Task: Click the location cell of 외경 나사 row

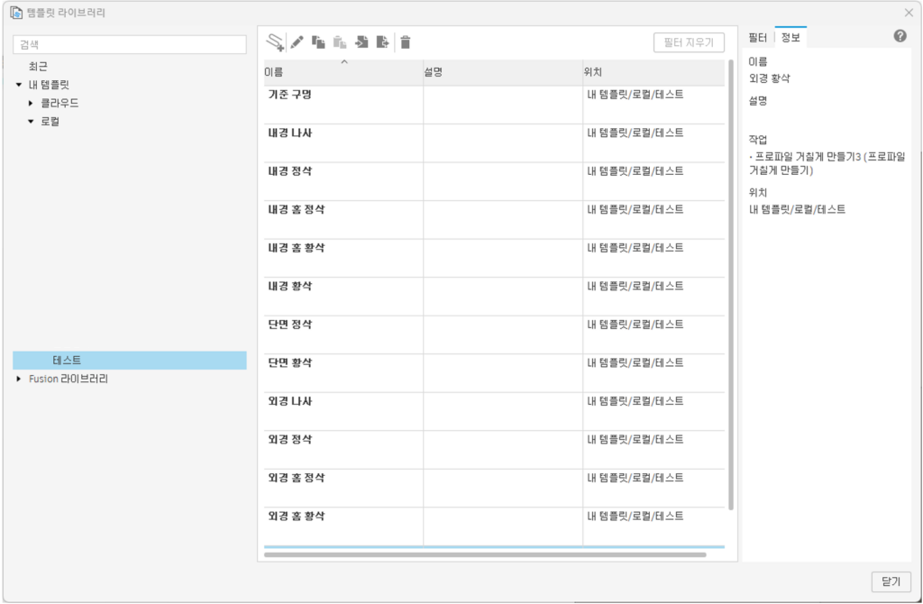Action: [654, 411]
